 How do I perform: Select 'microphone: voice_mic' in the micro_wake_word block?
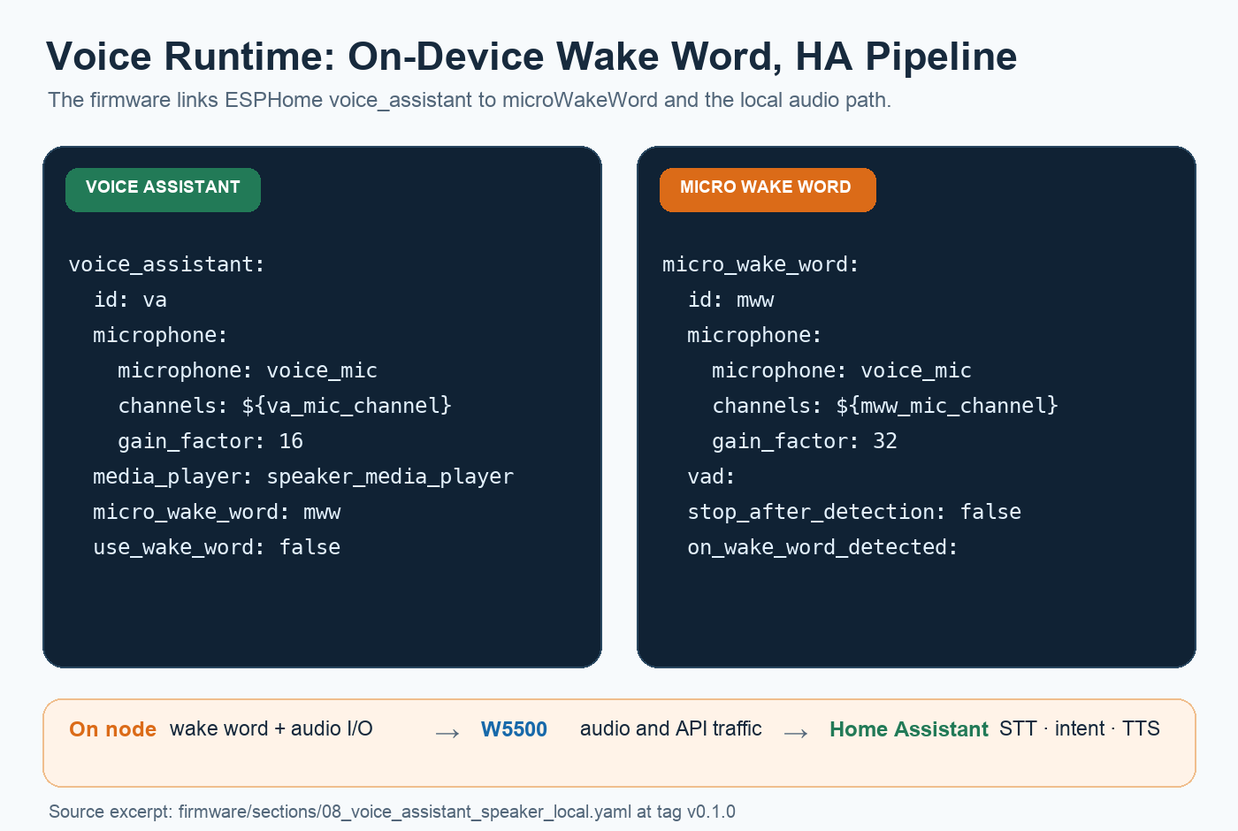(842, 370)
